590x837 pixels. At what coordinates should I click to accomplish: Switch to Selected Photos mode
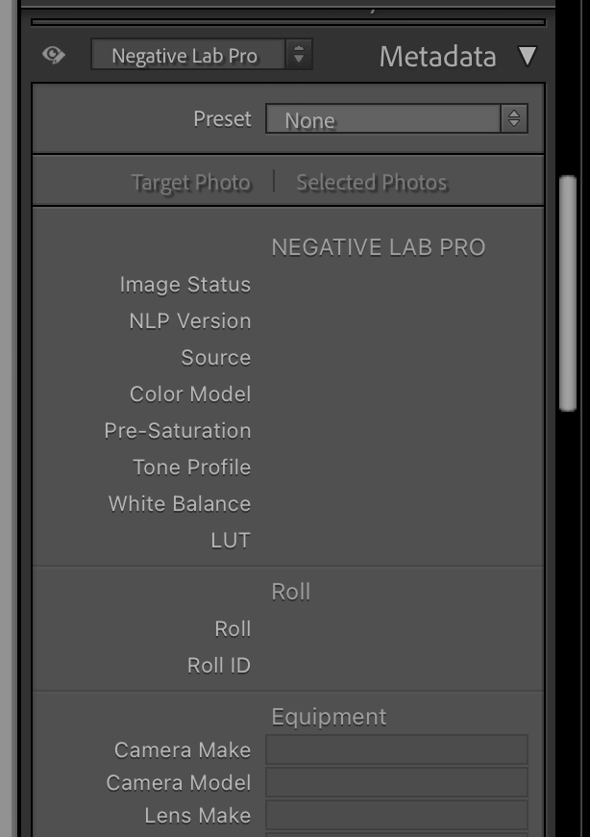click(x=372, y=183)
